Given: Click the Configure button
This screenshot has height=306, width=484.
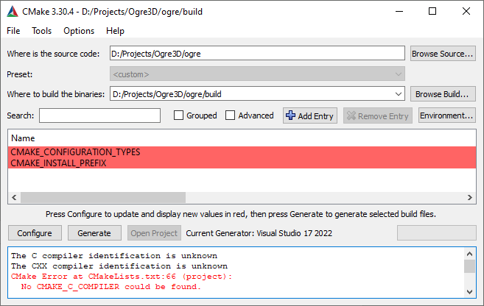Looking at the screenshot, I should (x=35, y=233).
